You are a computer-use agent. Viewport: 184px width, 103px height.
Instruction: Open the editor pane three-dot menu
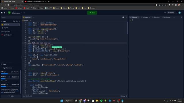click(x=126, y=17)
